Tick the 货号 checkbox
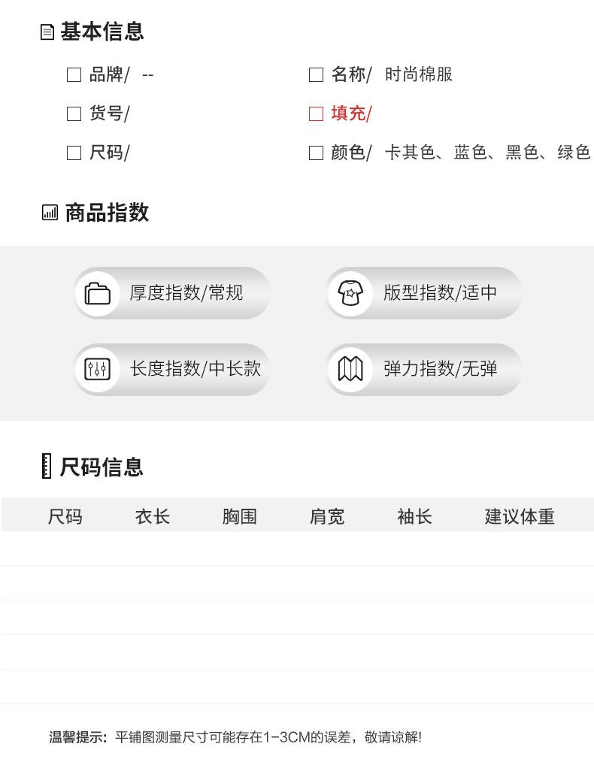The image size is (594, 759). click(x=74, y=113)
